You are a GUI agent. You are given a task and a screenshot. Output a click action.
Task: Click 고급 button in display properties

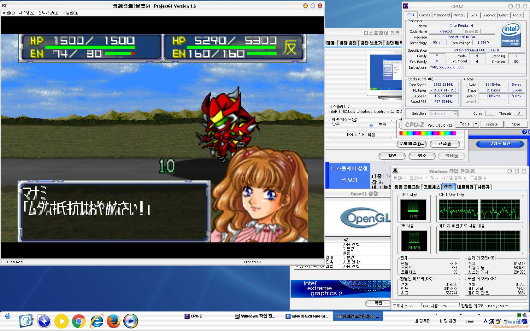[445, 144]
